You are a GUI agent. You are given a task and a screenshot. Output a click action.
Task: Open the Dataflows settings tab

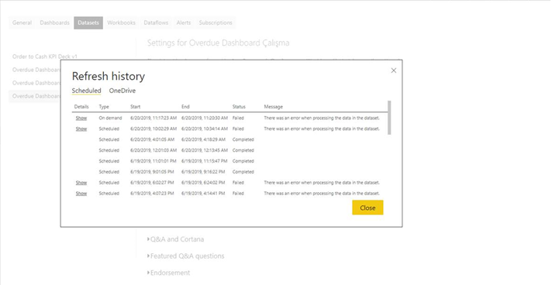(x=156, y=23)
